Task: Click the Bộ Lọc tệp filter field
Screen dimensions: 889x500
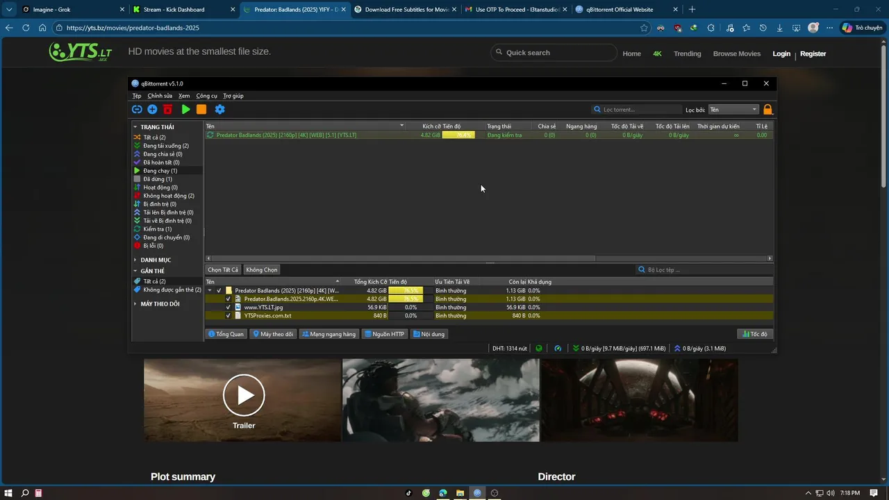Action: click(x=705, y=269)
